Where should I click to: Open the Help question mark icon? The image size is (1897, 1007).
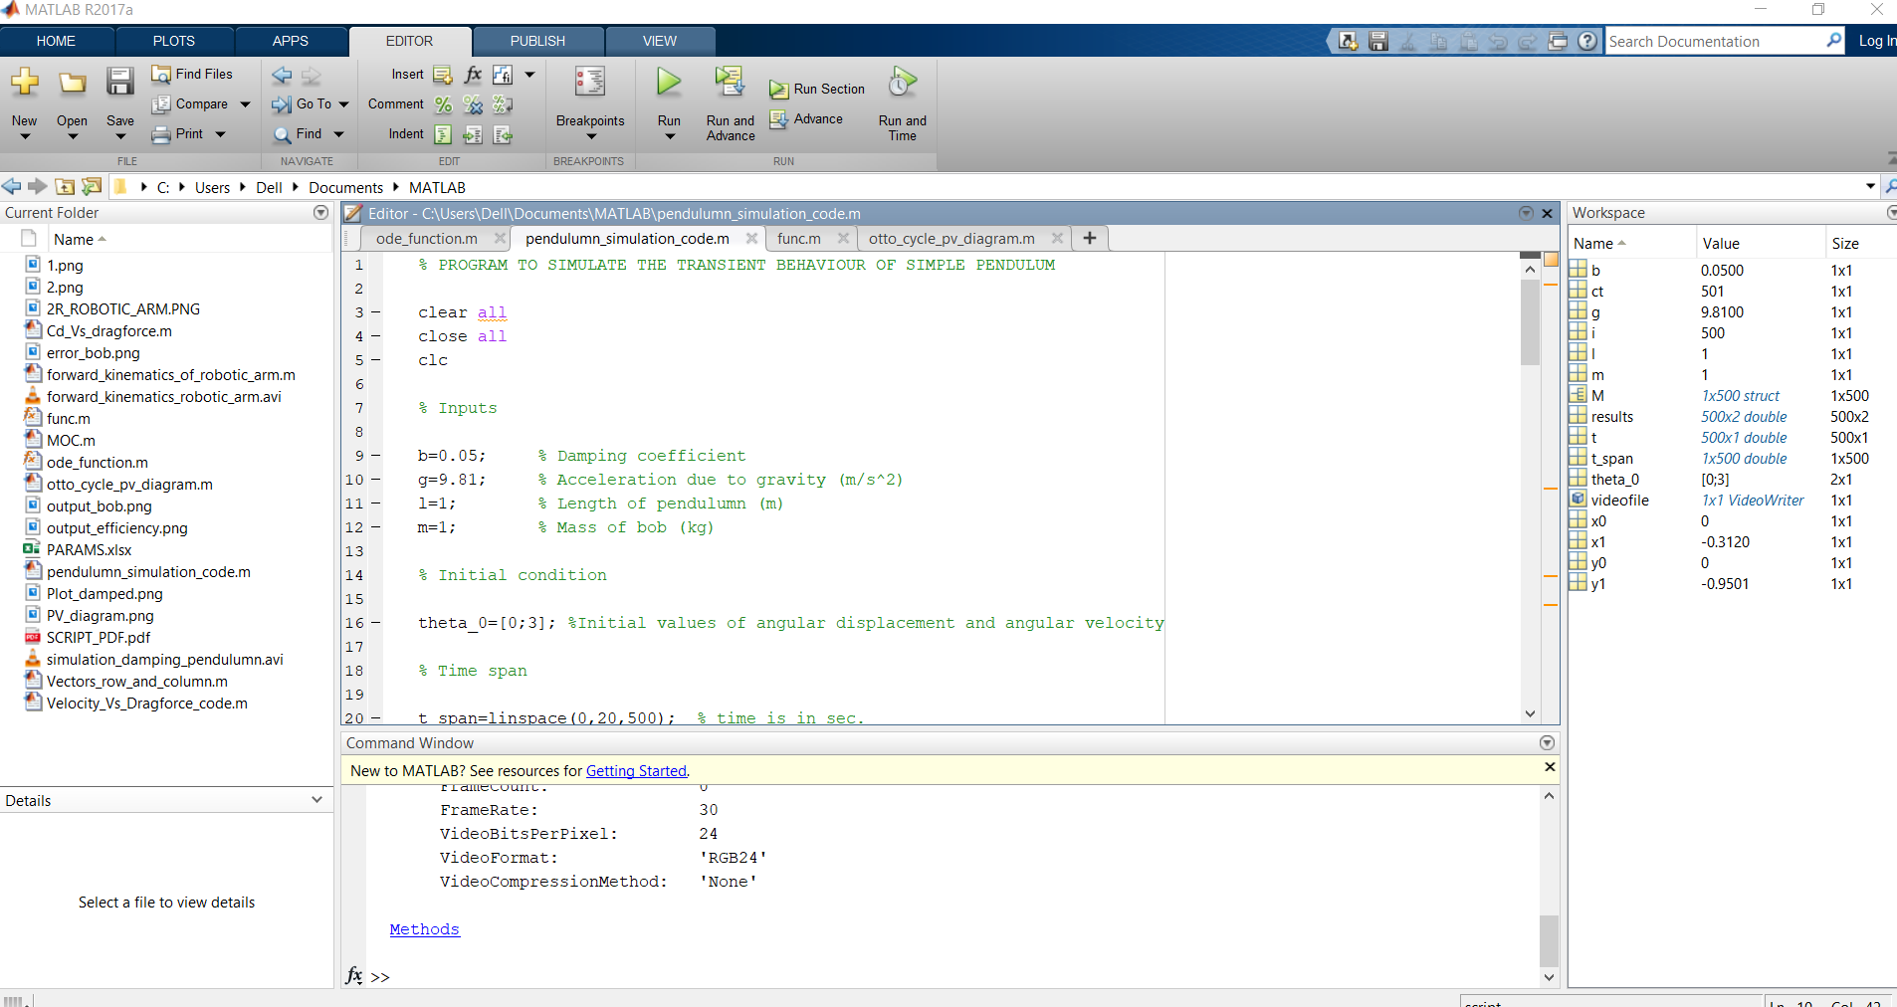click(1587, 41)
